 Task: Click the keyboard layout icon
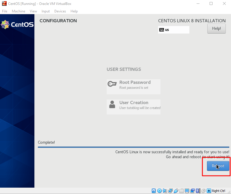161,30
